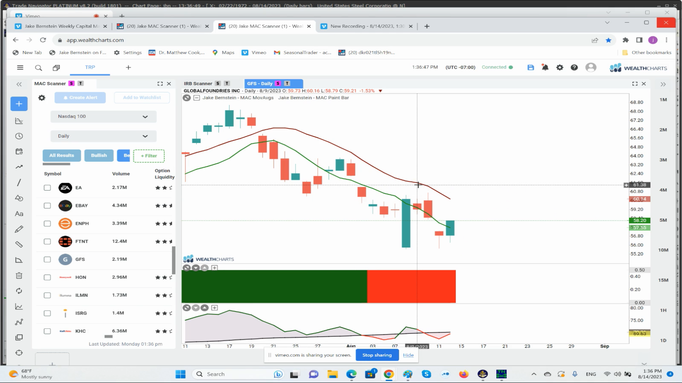Click the Windows taskbar Search box
682x383 pixels.
tap(238, 374)
